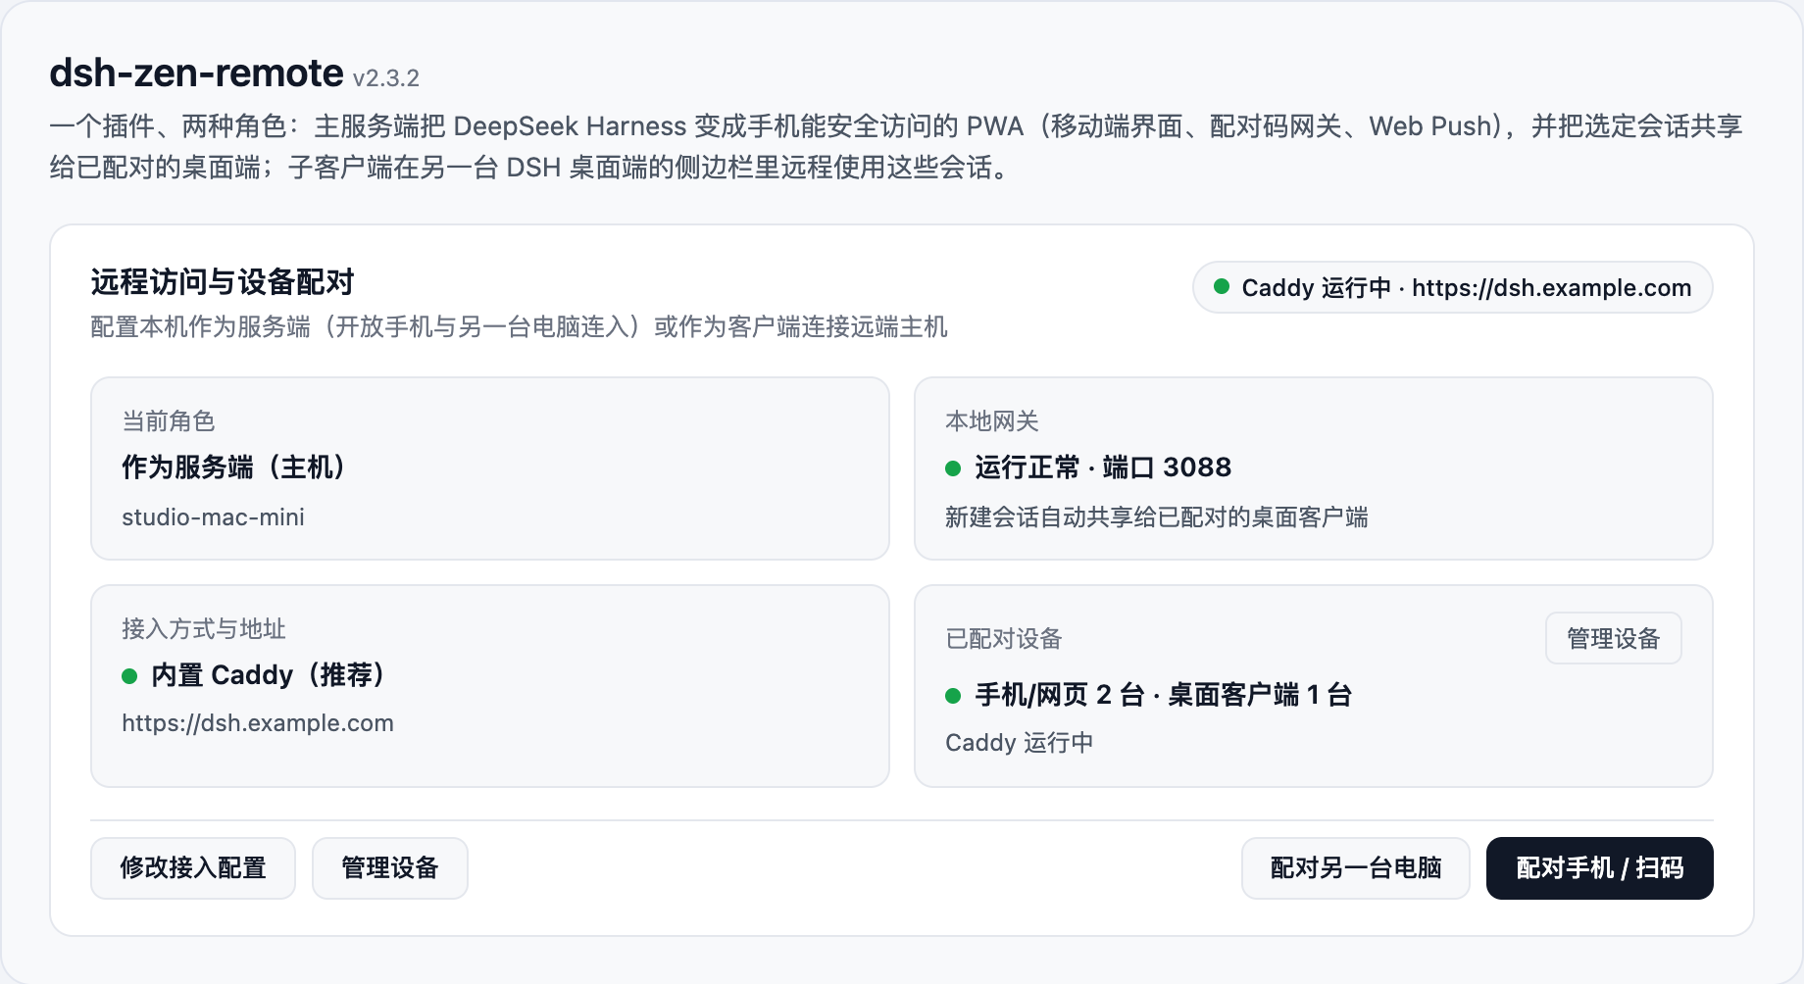
Task: Start 配对手机 / 扫码 pairing
Action: 1600,868
